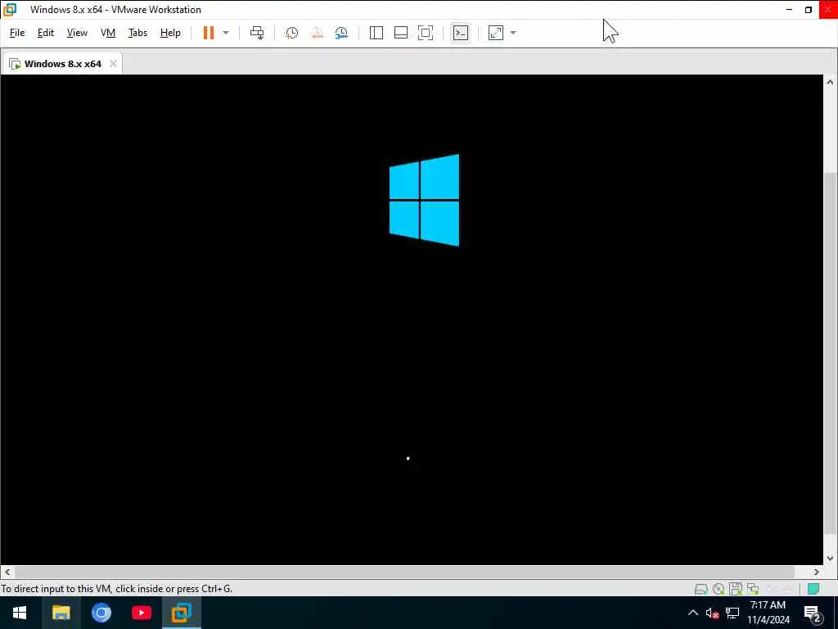The width and height of the screenshot is (838, 629).
Task: Click the vertical scrollbar up arrow
Action: pos(830,83)
